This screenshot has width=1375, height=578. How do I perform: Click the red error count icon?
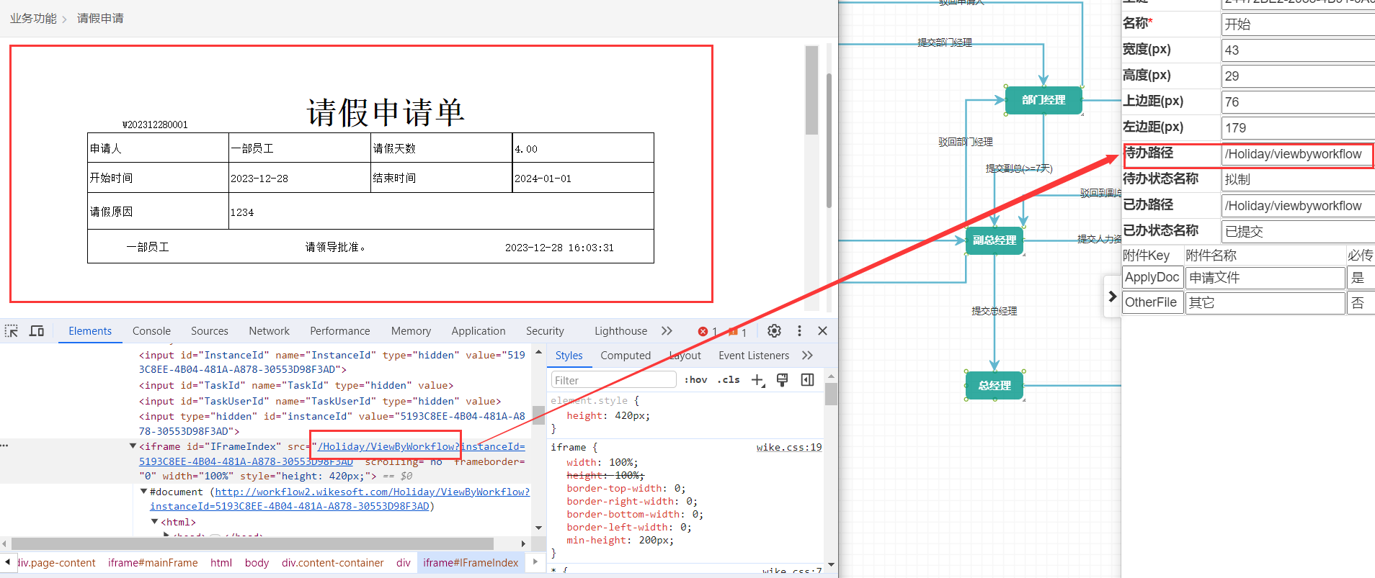click(703, 332)
